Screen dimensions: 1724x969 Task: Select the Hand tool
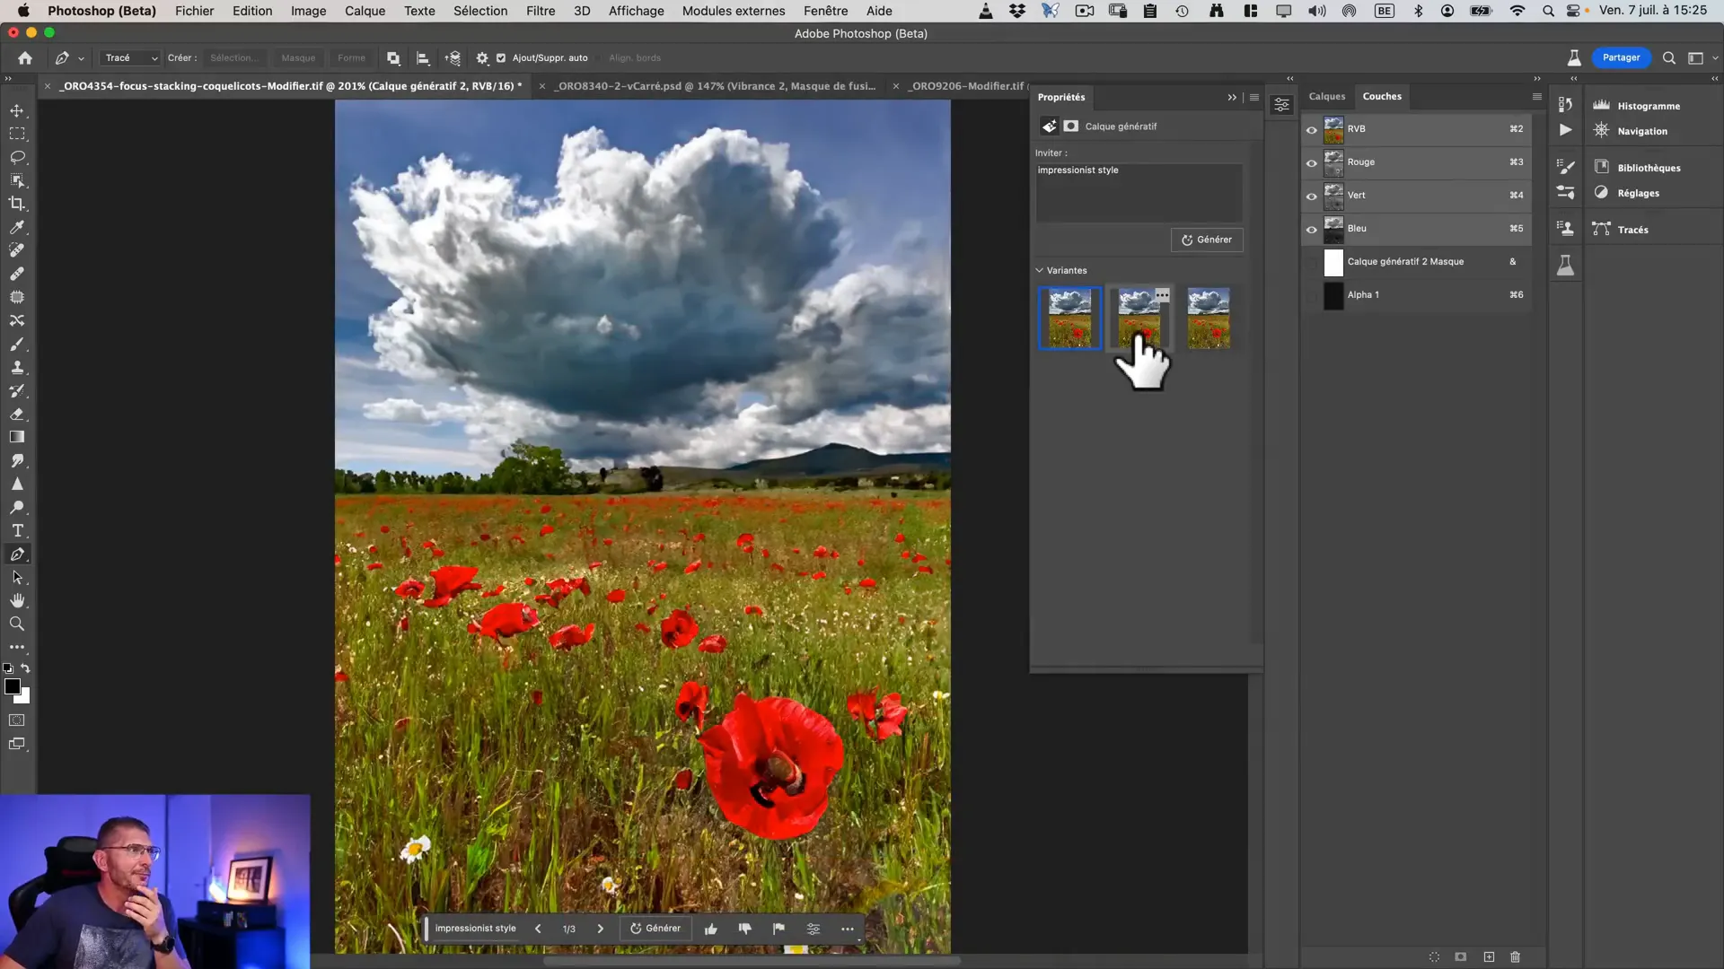(x=17, y=601)
